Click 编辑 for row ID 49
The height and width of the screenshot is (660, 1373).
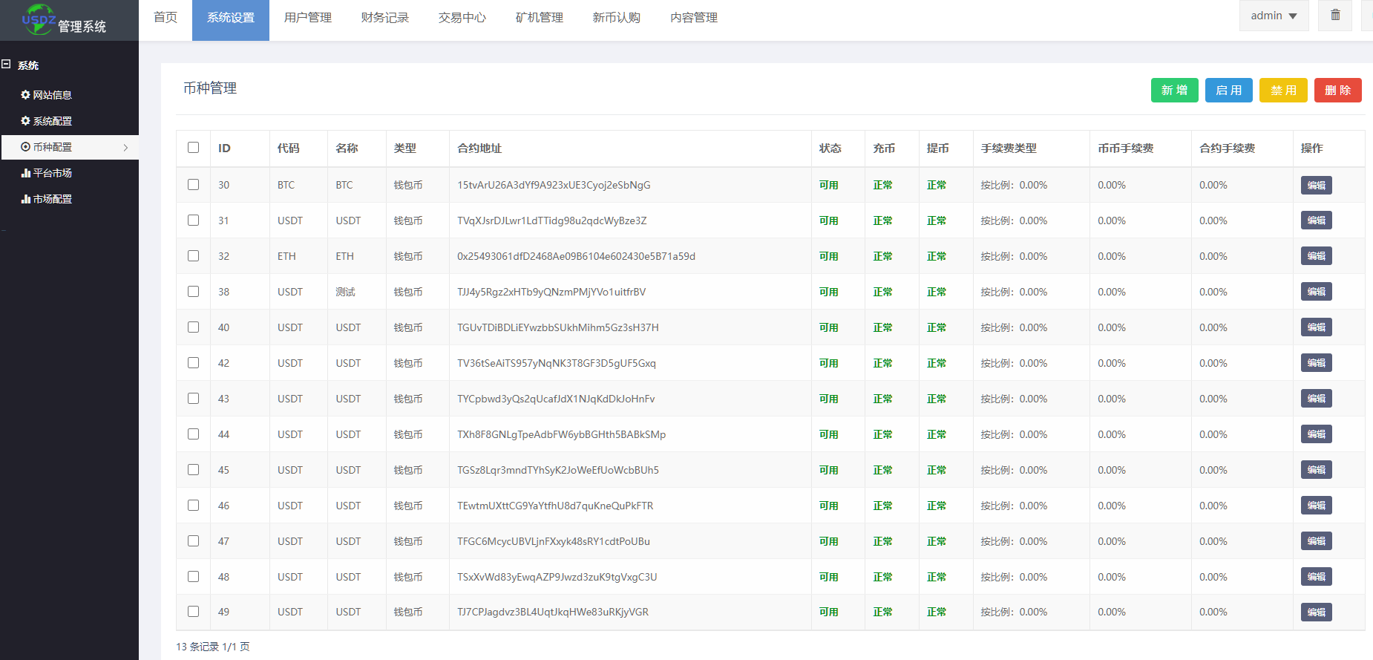coord(1316,612)
